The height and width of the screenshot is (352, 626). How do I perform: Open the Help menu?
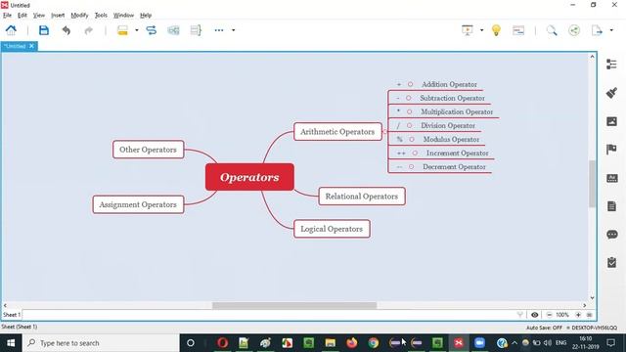click(x=146, y=16)
